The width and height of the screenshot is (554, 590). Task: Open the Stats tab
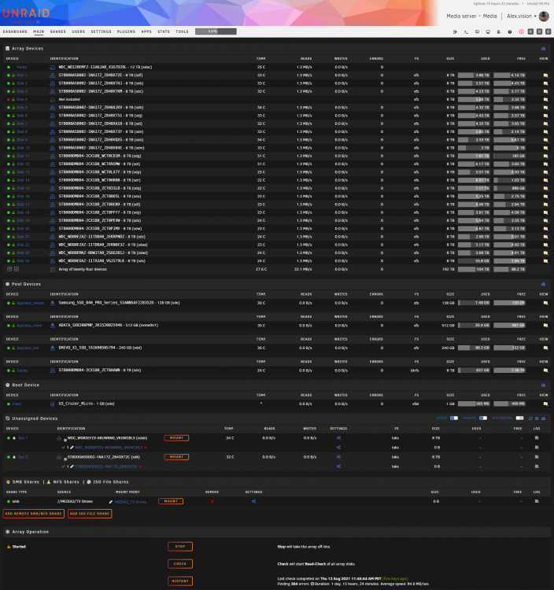pyautogui.click(x=164, y=31)
